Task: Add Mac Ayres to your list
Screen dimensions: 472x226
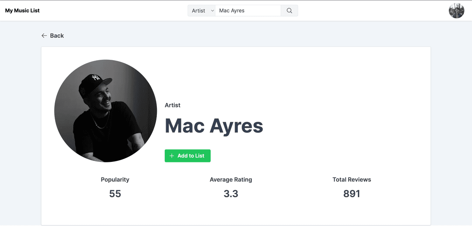Action: [x=187, y=156]
